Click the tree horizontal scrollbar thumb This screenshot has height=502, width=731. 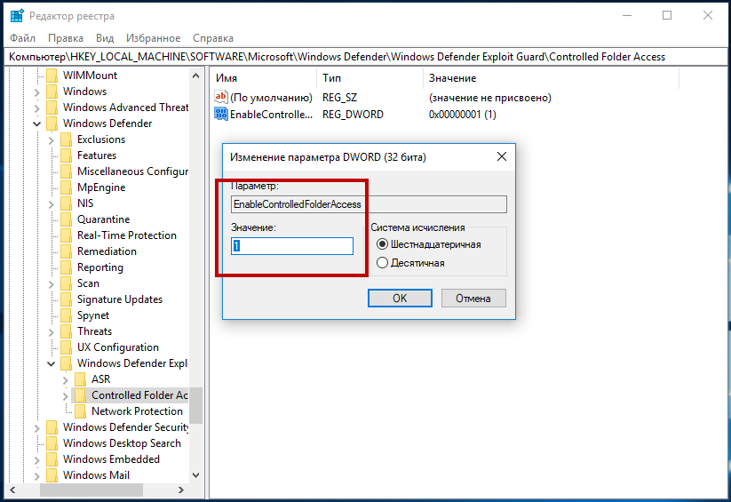[91, 490]
